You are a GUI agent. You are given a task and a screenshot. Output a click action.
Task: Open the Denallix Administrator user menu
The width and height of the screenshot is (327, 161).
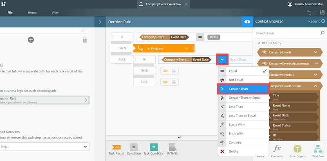point(305,4)
